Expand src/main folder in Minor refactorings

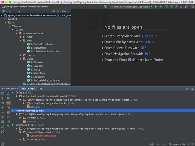[x=20, y=118]
